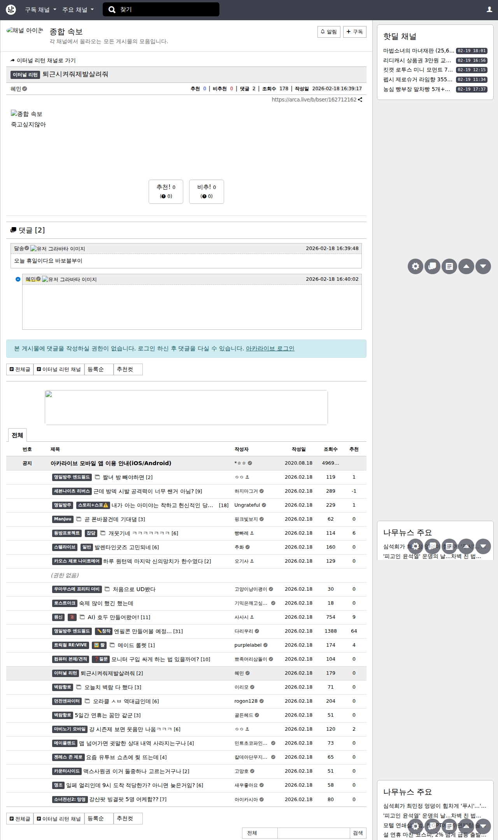Click the 명일방주 엔드필드 tag on 짤녀 row
This screenshot has width=498, height=840.
click(x=72, y=477)
